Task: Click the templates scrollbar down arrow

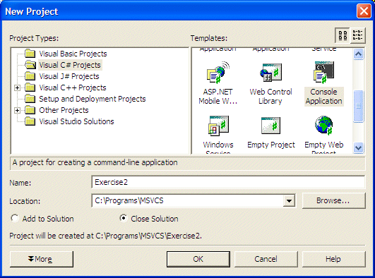Action: pos(358,147)
